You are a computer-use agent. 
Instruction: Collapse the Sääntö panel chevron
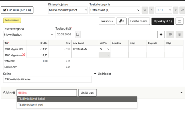(182, 92)
